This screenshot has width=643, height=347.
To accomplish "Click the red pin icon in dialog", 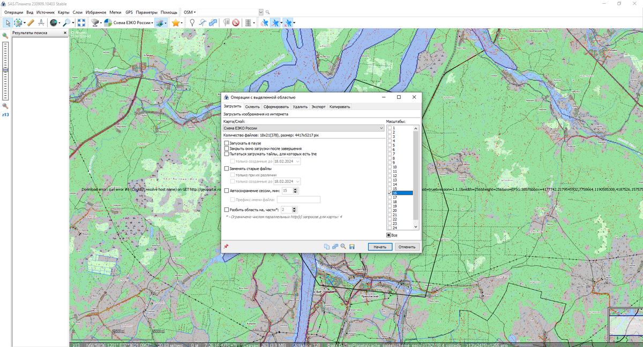I will pyautogui.click(x=226, y=246).
